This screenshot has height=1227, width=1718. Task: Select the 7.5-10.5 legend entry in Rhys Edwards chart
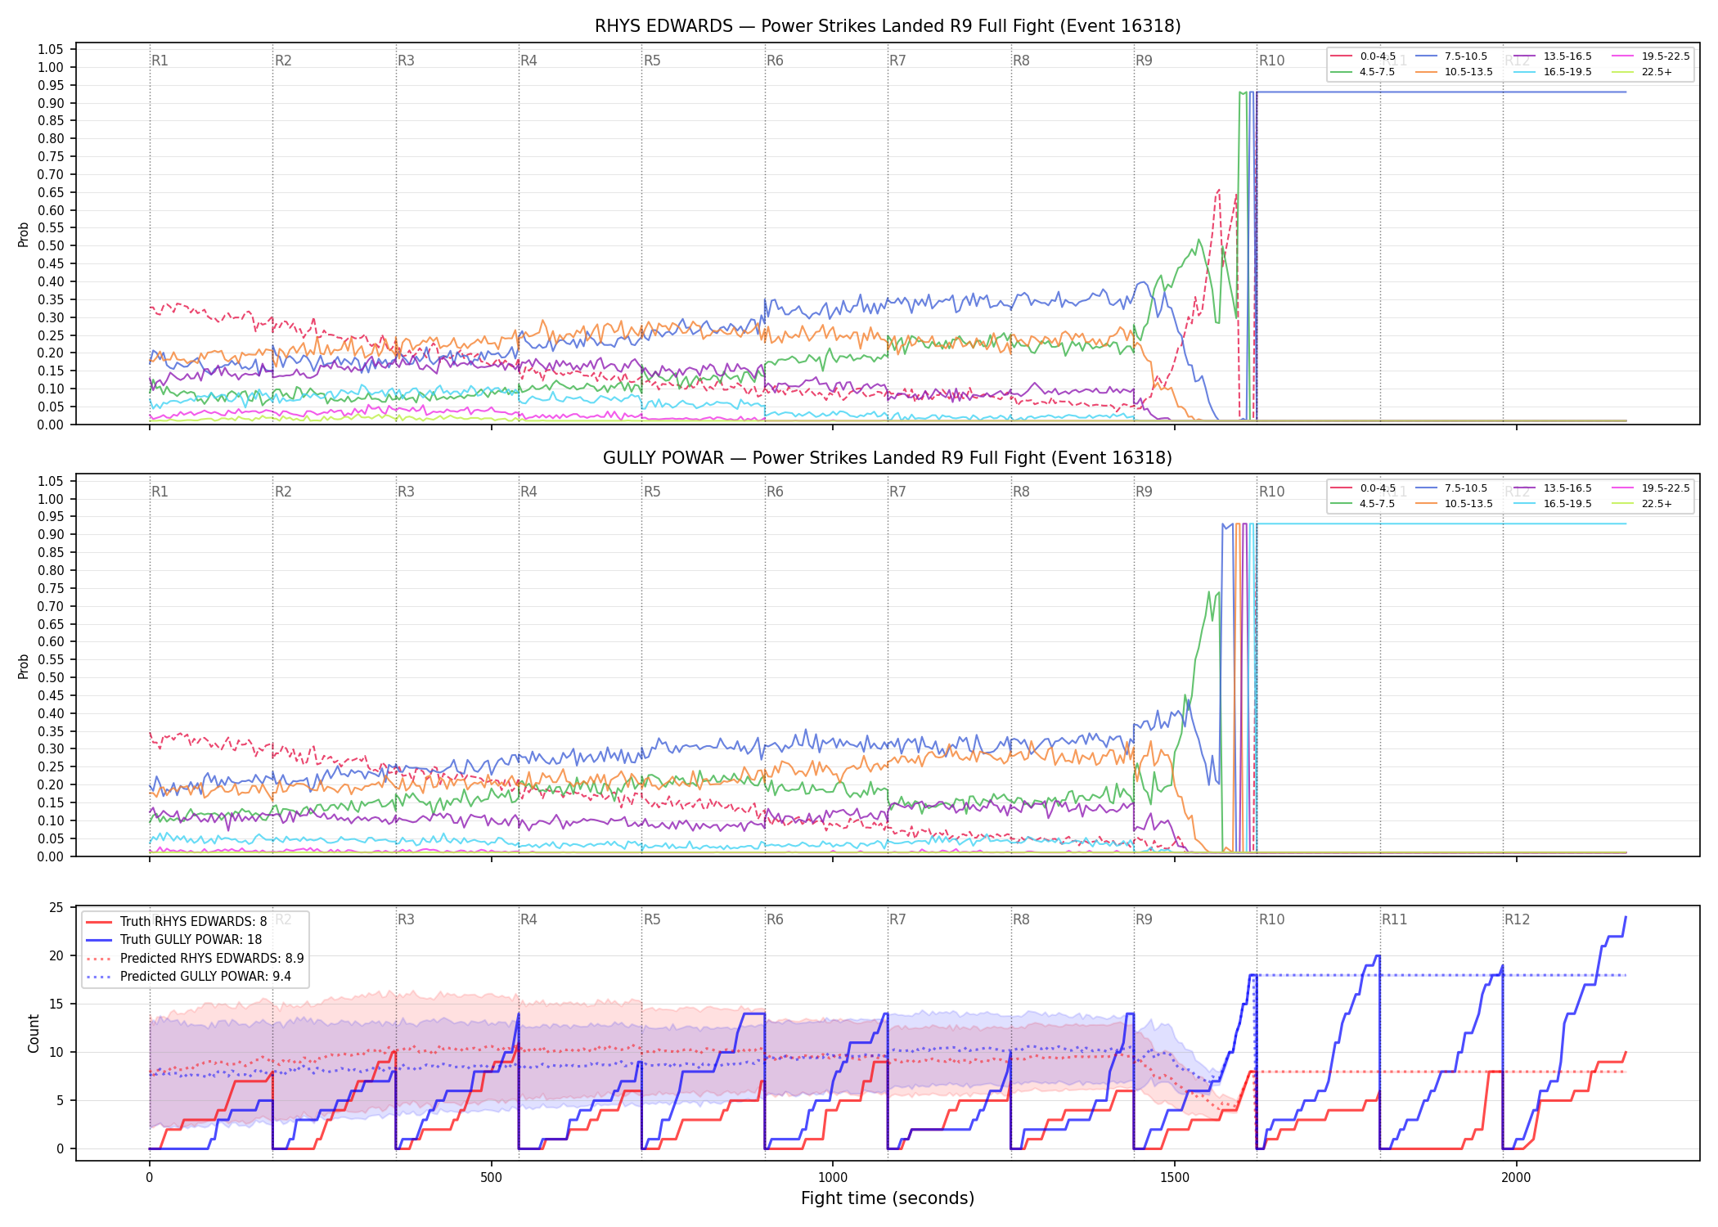(x=1451, y=56)
